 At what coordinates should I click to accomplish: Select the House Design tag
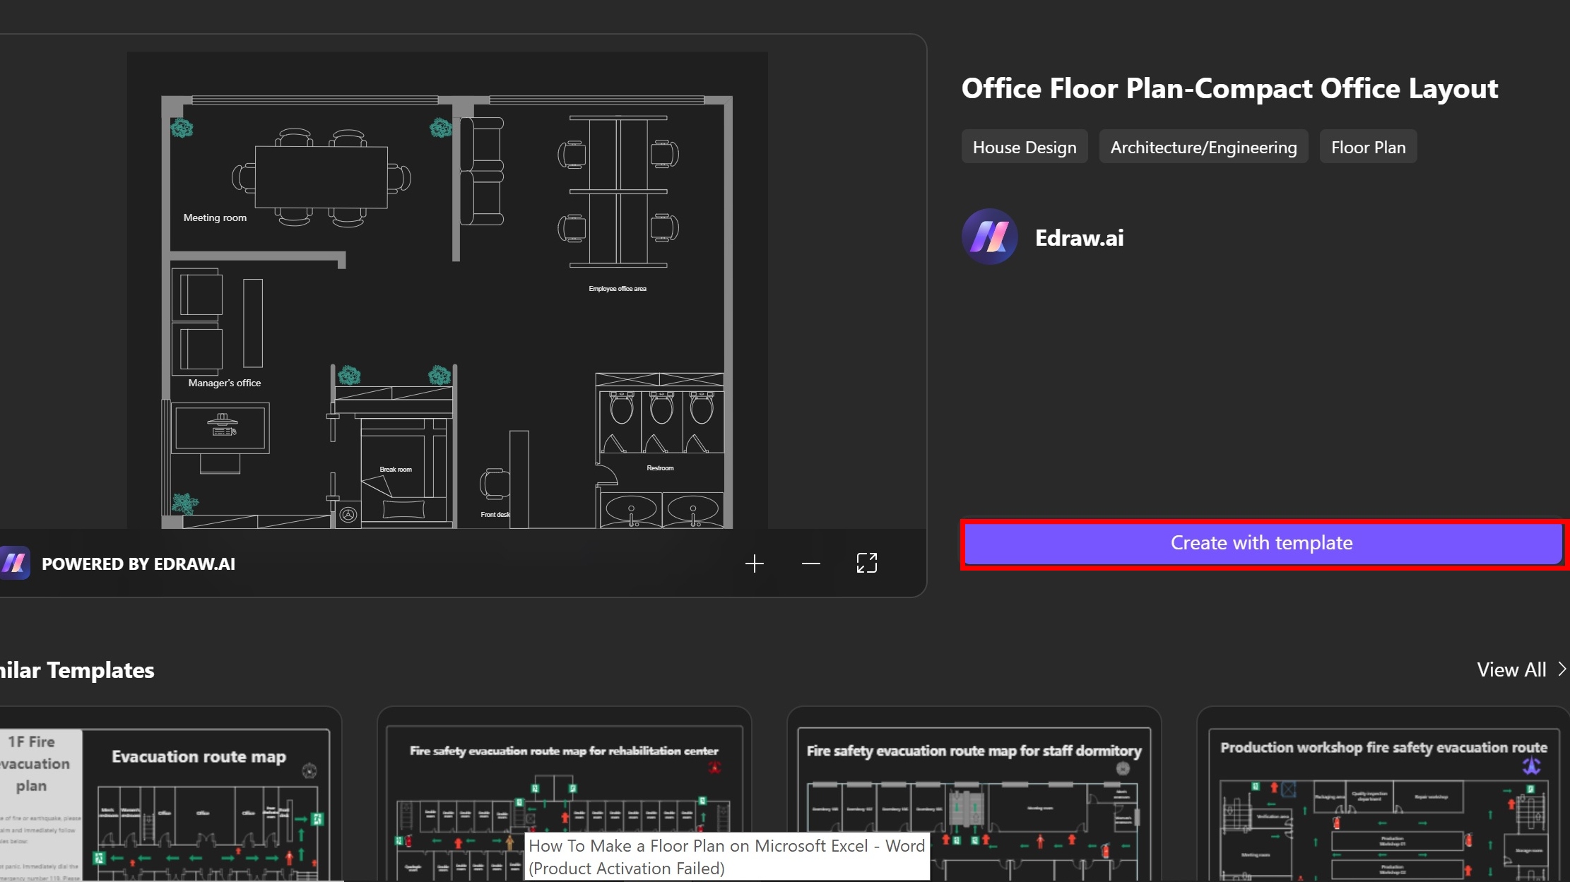[x=1025, y=147]
